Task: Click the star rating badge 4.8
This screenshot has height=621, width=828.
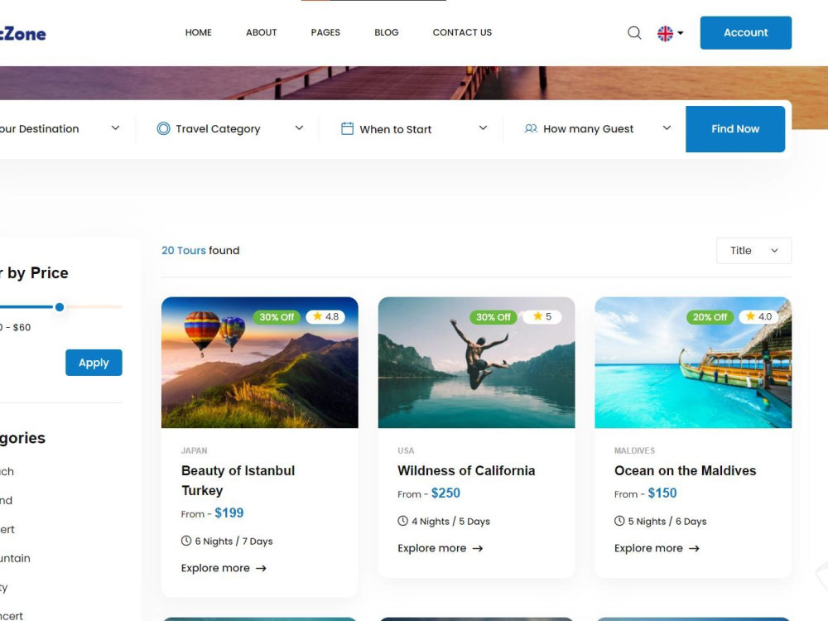Action: coord(325,316)
